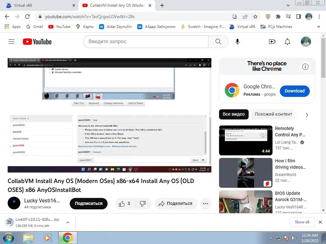This screenshot has height=244, width=326.
Task: Open the Gmail bookmark
Action: point(35,27)
